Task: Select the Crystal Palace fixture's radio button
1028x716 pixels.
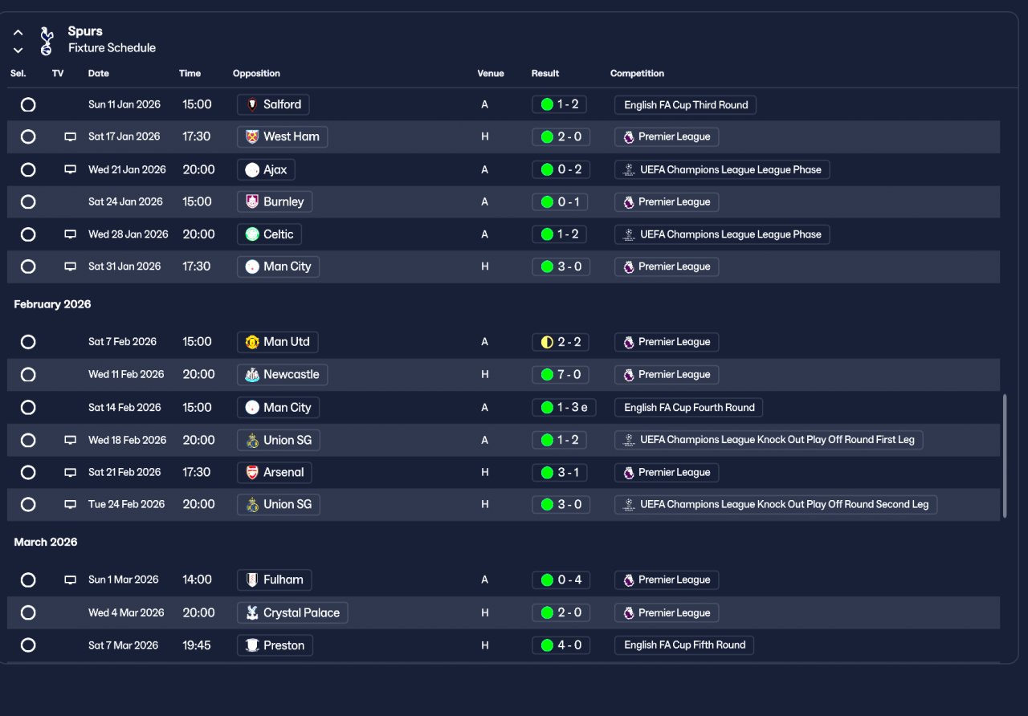Action: coord(28,612)
